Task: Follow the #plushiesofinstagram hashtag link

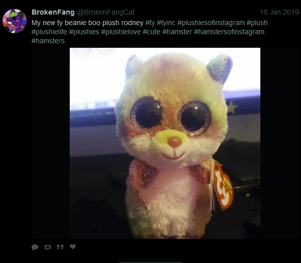Action: (x=211, y=23)
